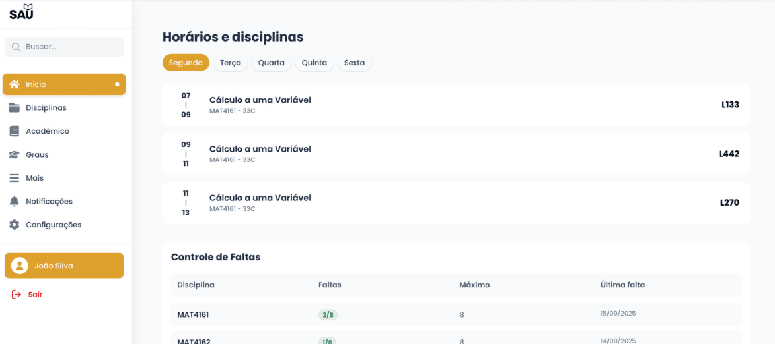775x344 pixels.
Task: Click the Acadêmico book icon
Action: 15,131
